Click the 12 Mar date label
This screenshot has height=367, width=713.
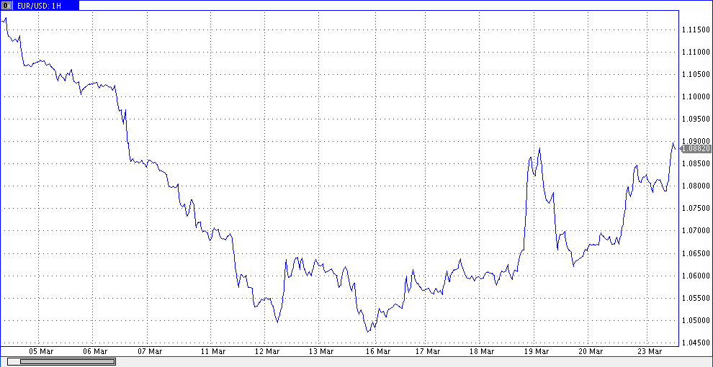click(x=267, y=352)
